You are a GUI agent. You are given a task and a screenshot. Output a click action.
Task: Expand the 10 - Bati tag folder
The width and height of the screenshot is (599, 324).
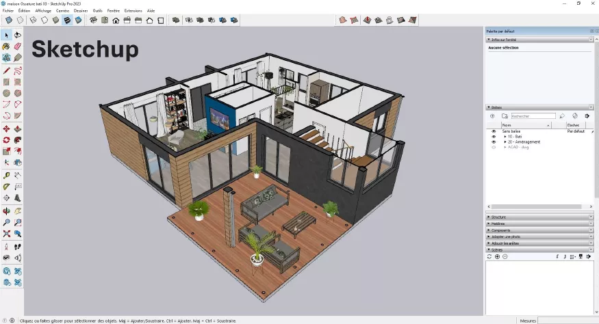505,136
